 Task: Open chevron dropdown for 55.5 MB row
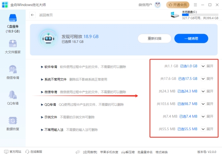coord(203,129)
